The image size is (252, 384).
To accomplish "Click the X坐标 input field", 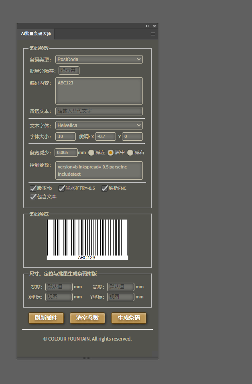I will (59, 297).
